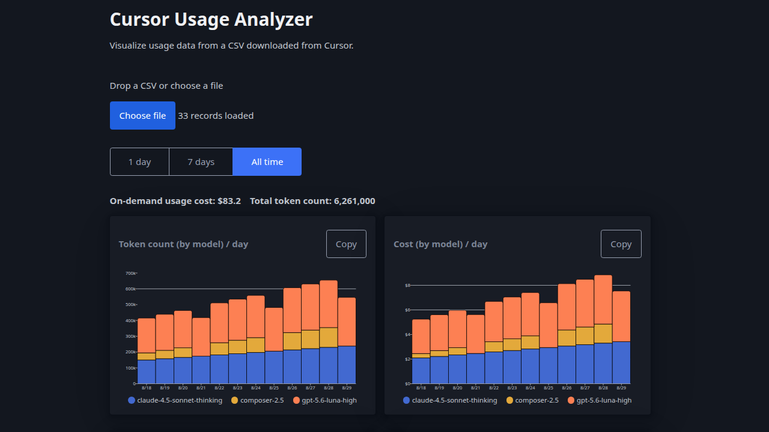Screen dimensions: 769x432
Task: Click the 8/25 bar in Token count chart
Action: tap(274, 346)
